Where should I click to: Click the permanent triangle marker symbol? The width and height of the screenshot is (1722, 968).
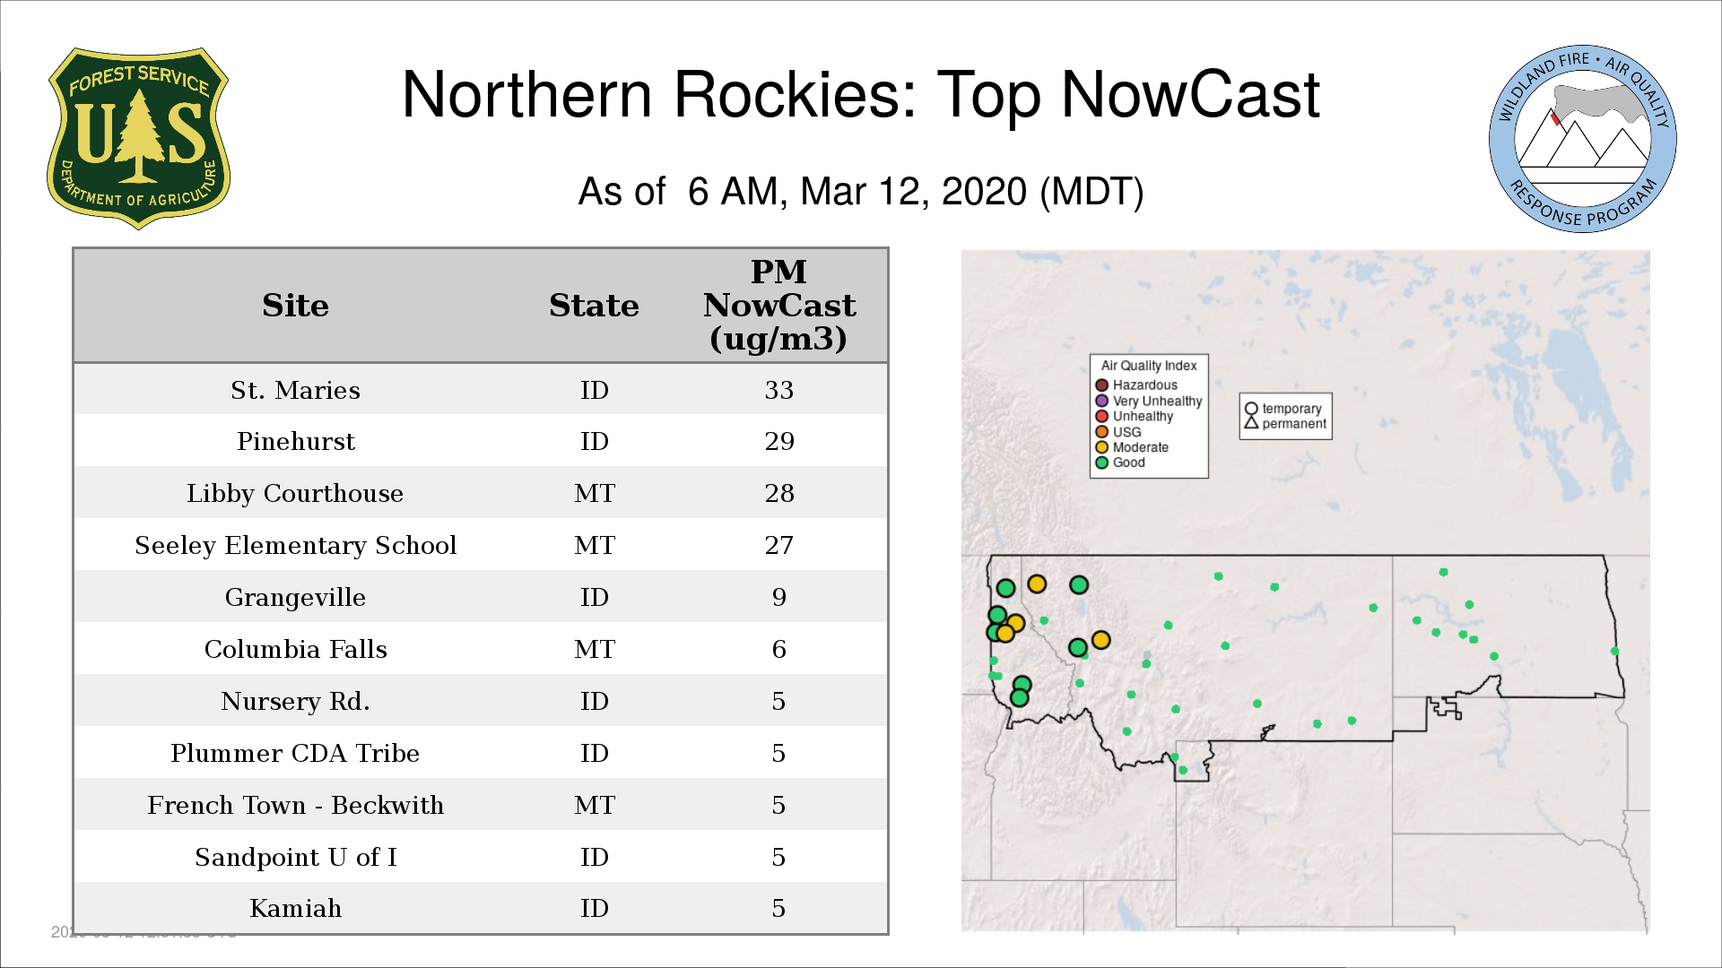(x=1251, y=423)
